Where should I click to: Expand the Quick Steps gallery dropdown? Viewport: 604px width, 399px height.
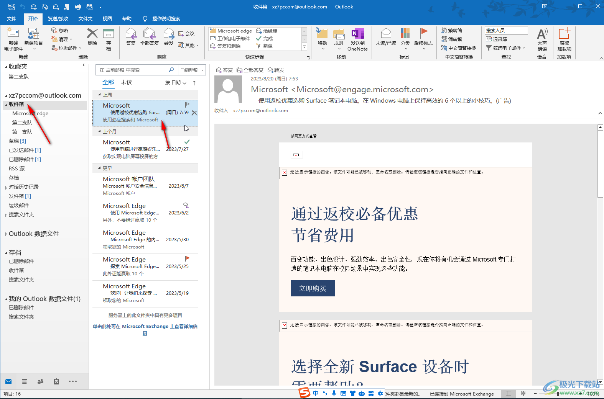(304, 47)
